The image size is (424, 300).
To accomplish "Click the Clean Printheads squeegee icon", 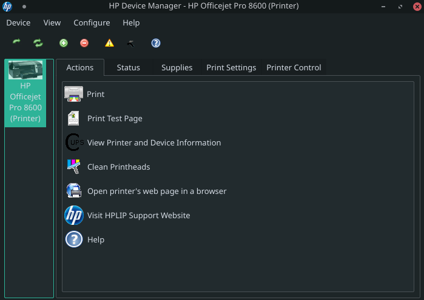I will (x=74, y=167).
